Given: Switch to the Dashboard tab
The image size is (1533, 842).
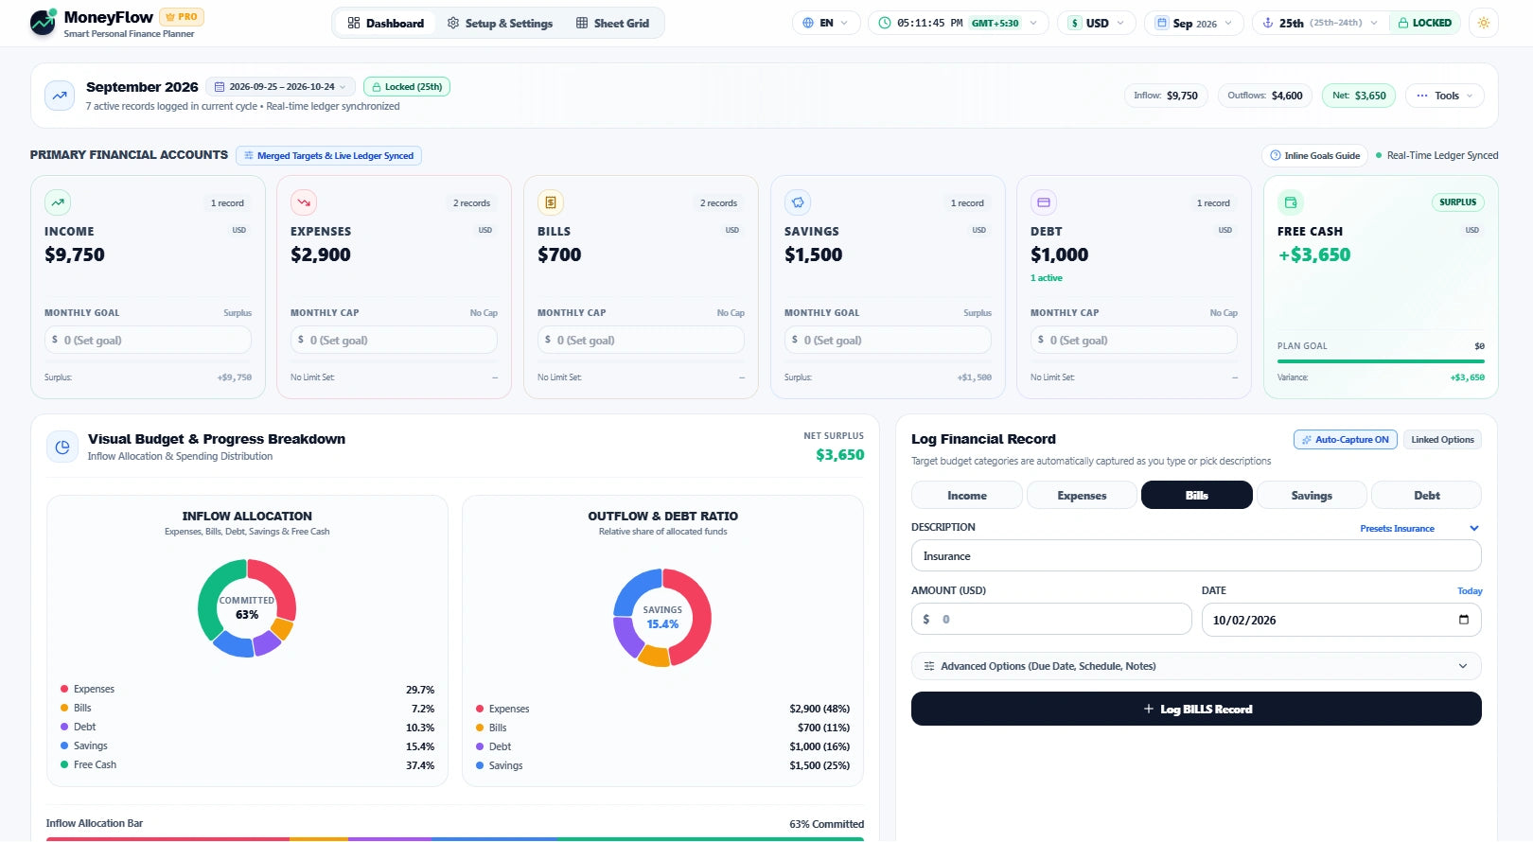Looking at the screenshot, I should click(x=386, y=23).
